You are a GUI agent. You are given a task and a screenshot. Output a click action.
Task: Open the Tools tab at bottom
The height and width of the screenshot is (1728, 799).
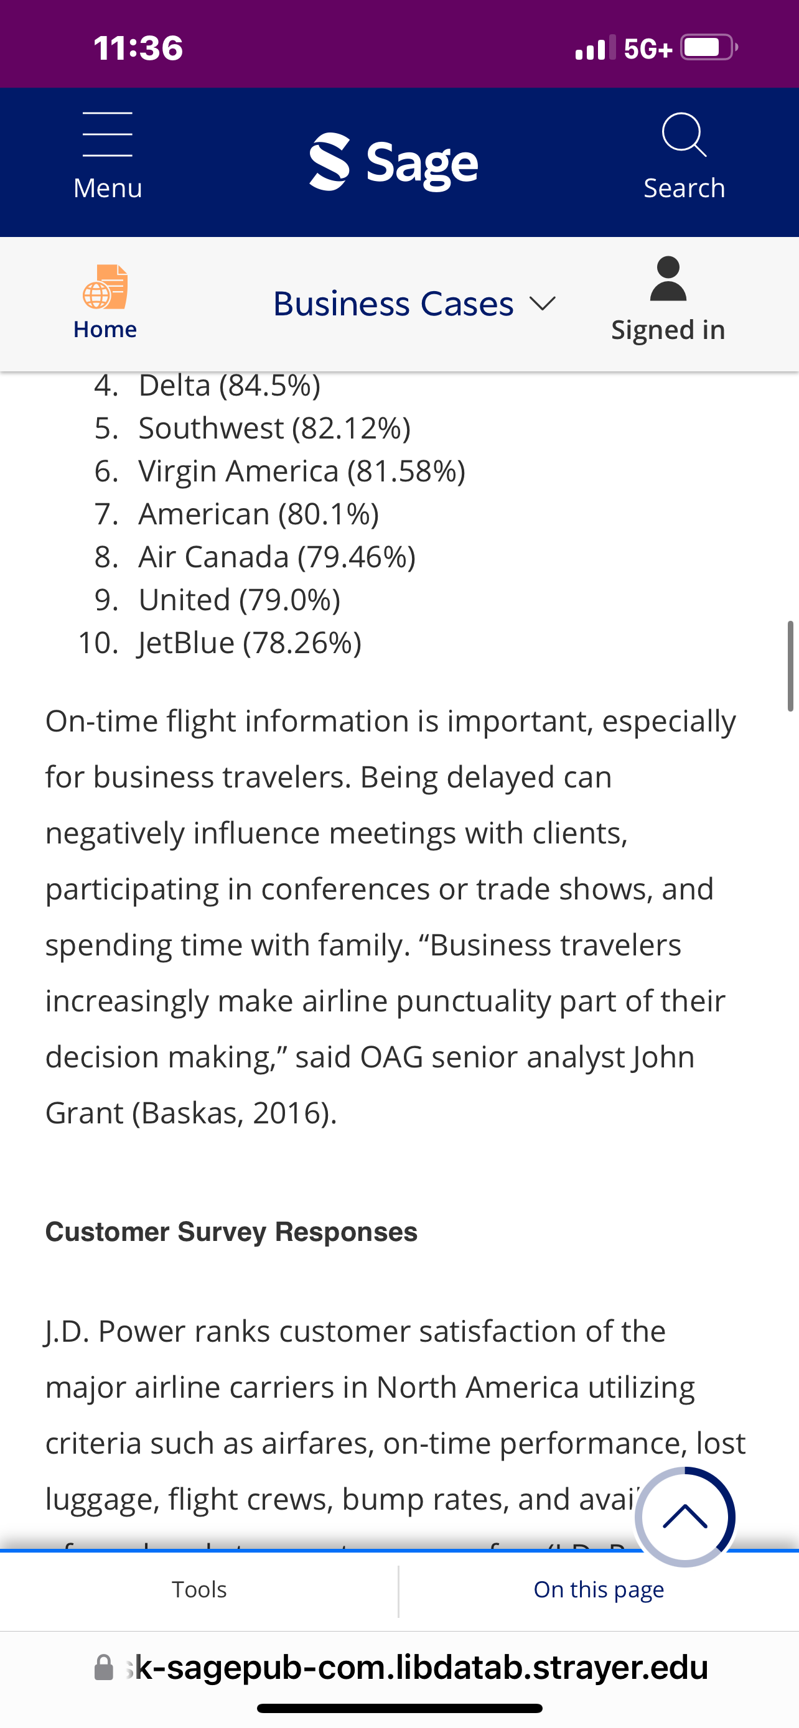coord(199,1589)
